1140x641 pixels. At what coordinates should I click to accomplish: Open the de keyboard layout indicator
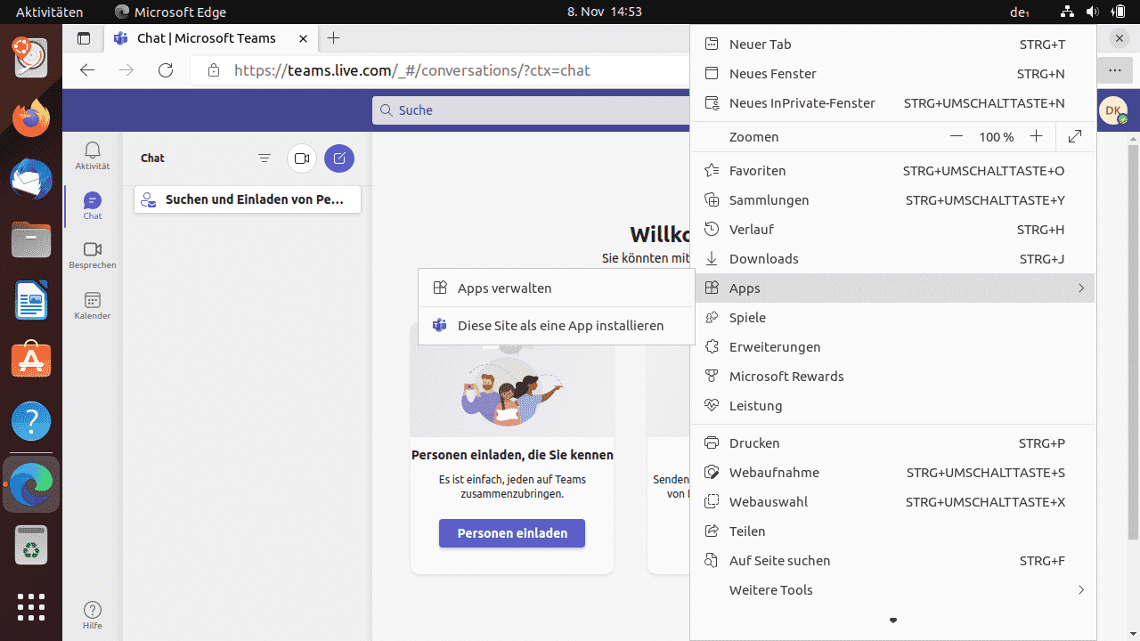coord(1019,12)
